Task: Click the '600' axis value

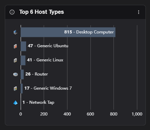Action: 90,114
